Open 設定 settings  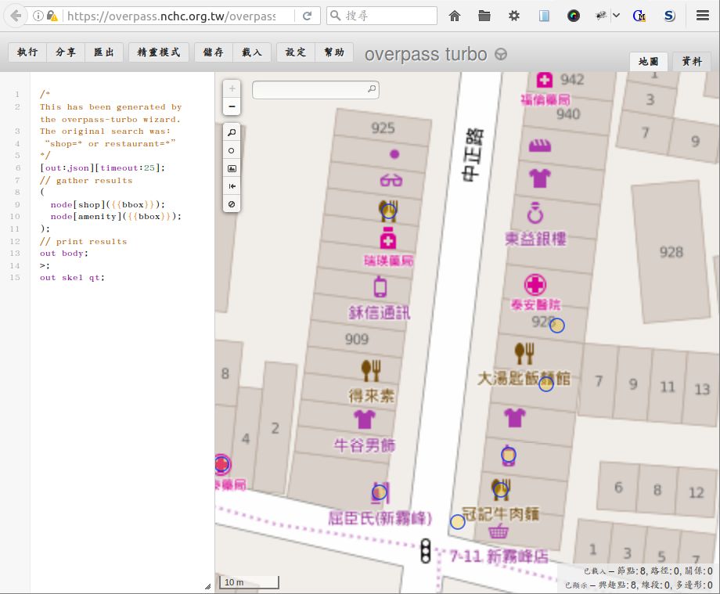[x=296, y=52]
